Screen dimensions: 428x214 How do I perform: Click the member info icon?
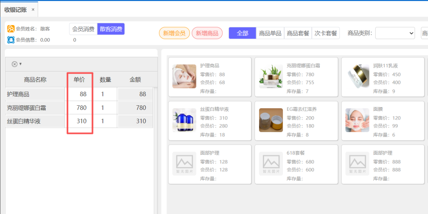[11, 40]
